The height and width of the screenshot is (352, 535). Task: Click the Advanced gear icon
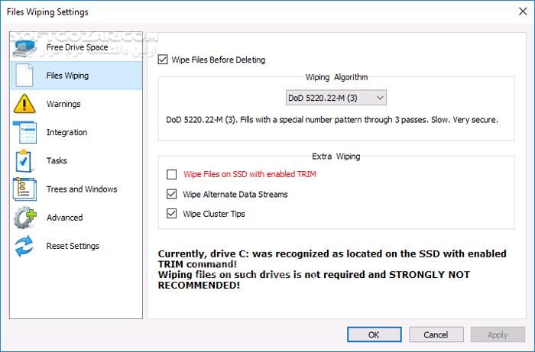25,218
